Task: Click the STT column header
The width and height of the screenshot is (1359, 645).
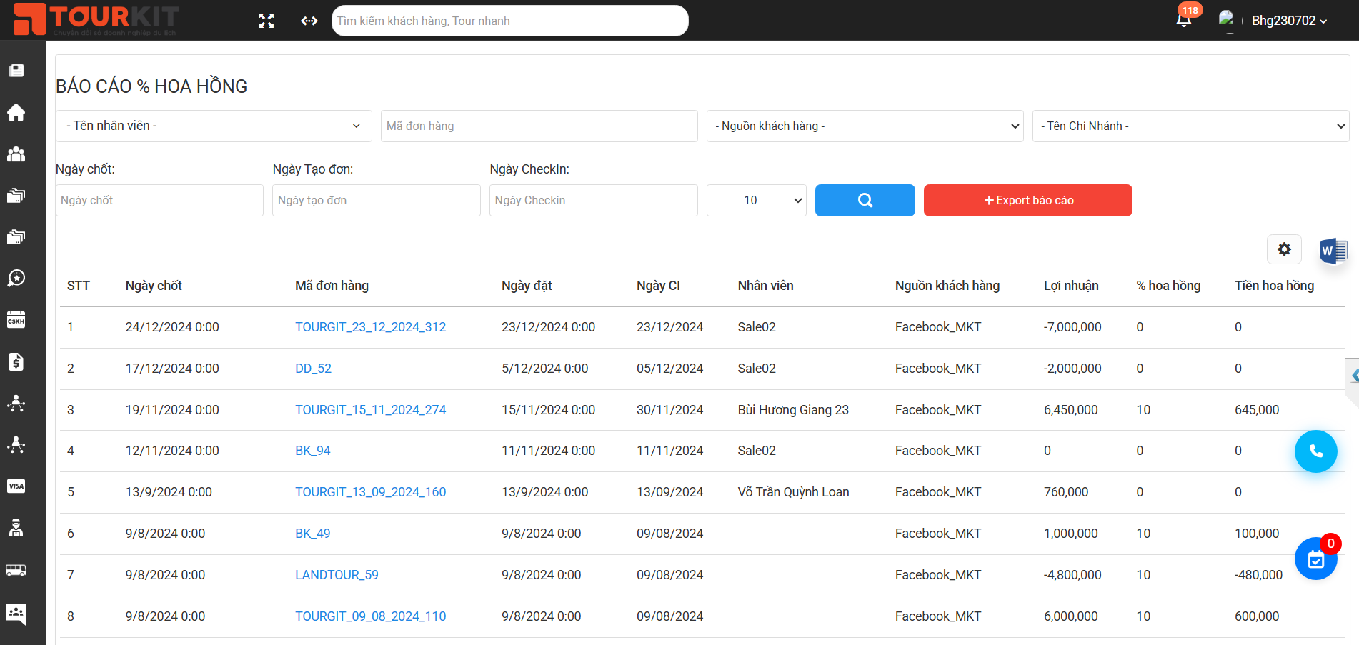Action: coord(79,286)
